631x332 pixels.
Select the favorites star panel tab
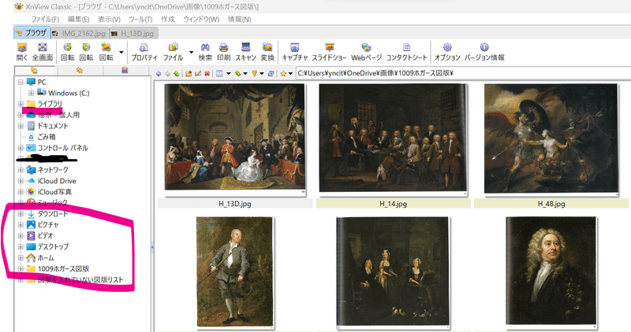click(80, 71)
